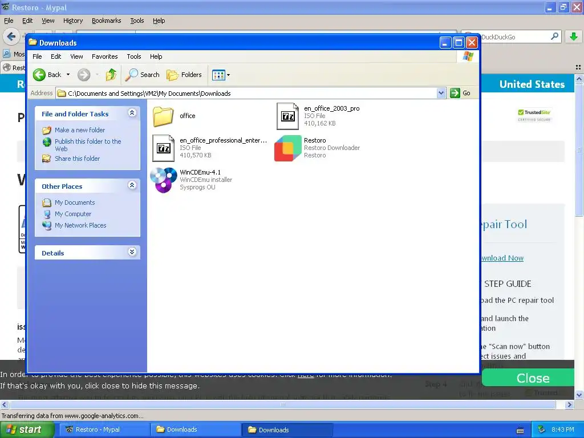The image size is (584, 438).
Task: Click the 'WinCDEmu-4.1' file name text
Action: tap(200, 172)
